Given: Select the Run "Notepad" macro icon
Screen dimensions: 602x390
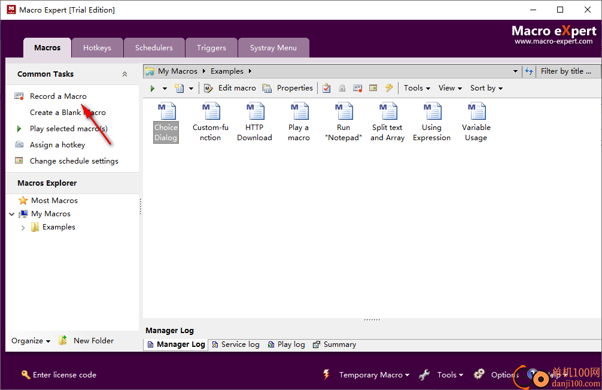Looking at the screenshot, I should [343, 122].
